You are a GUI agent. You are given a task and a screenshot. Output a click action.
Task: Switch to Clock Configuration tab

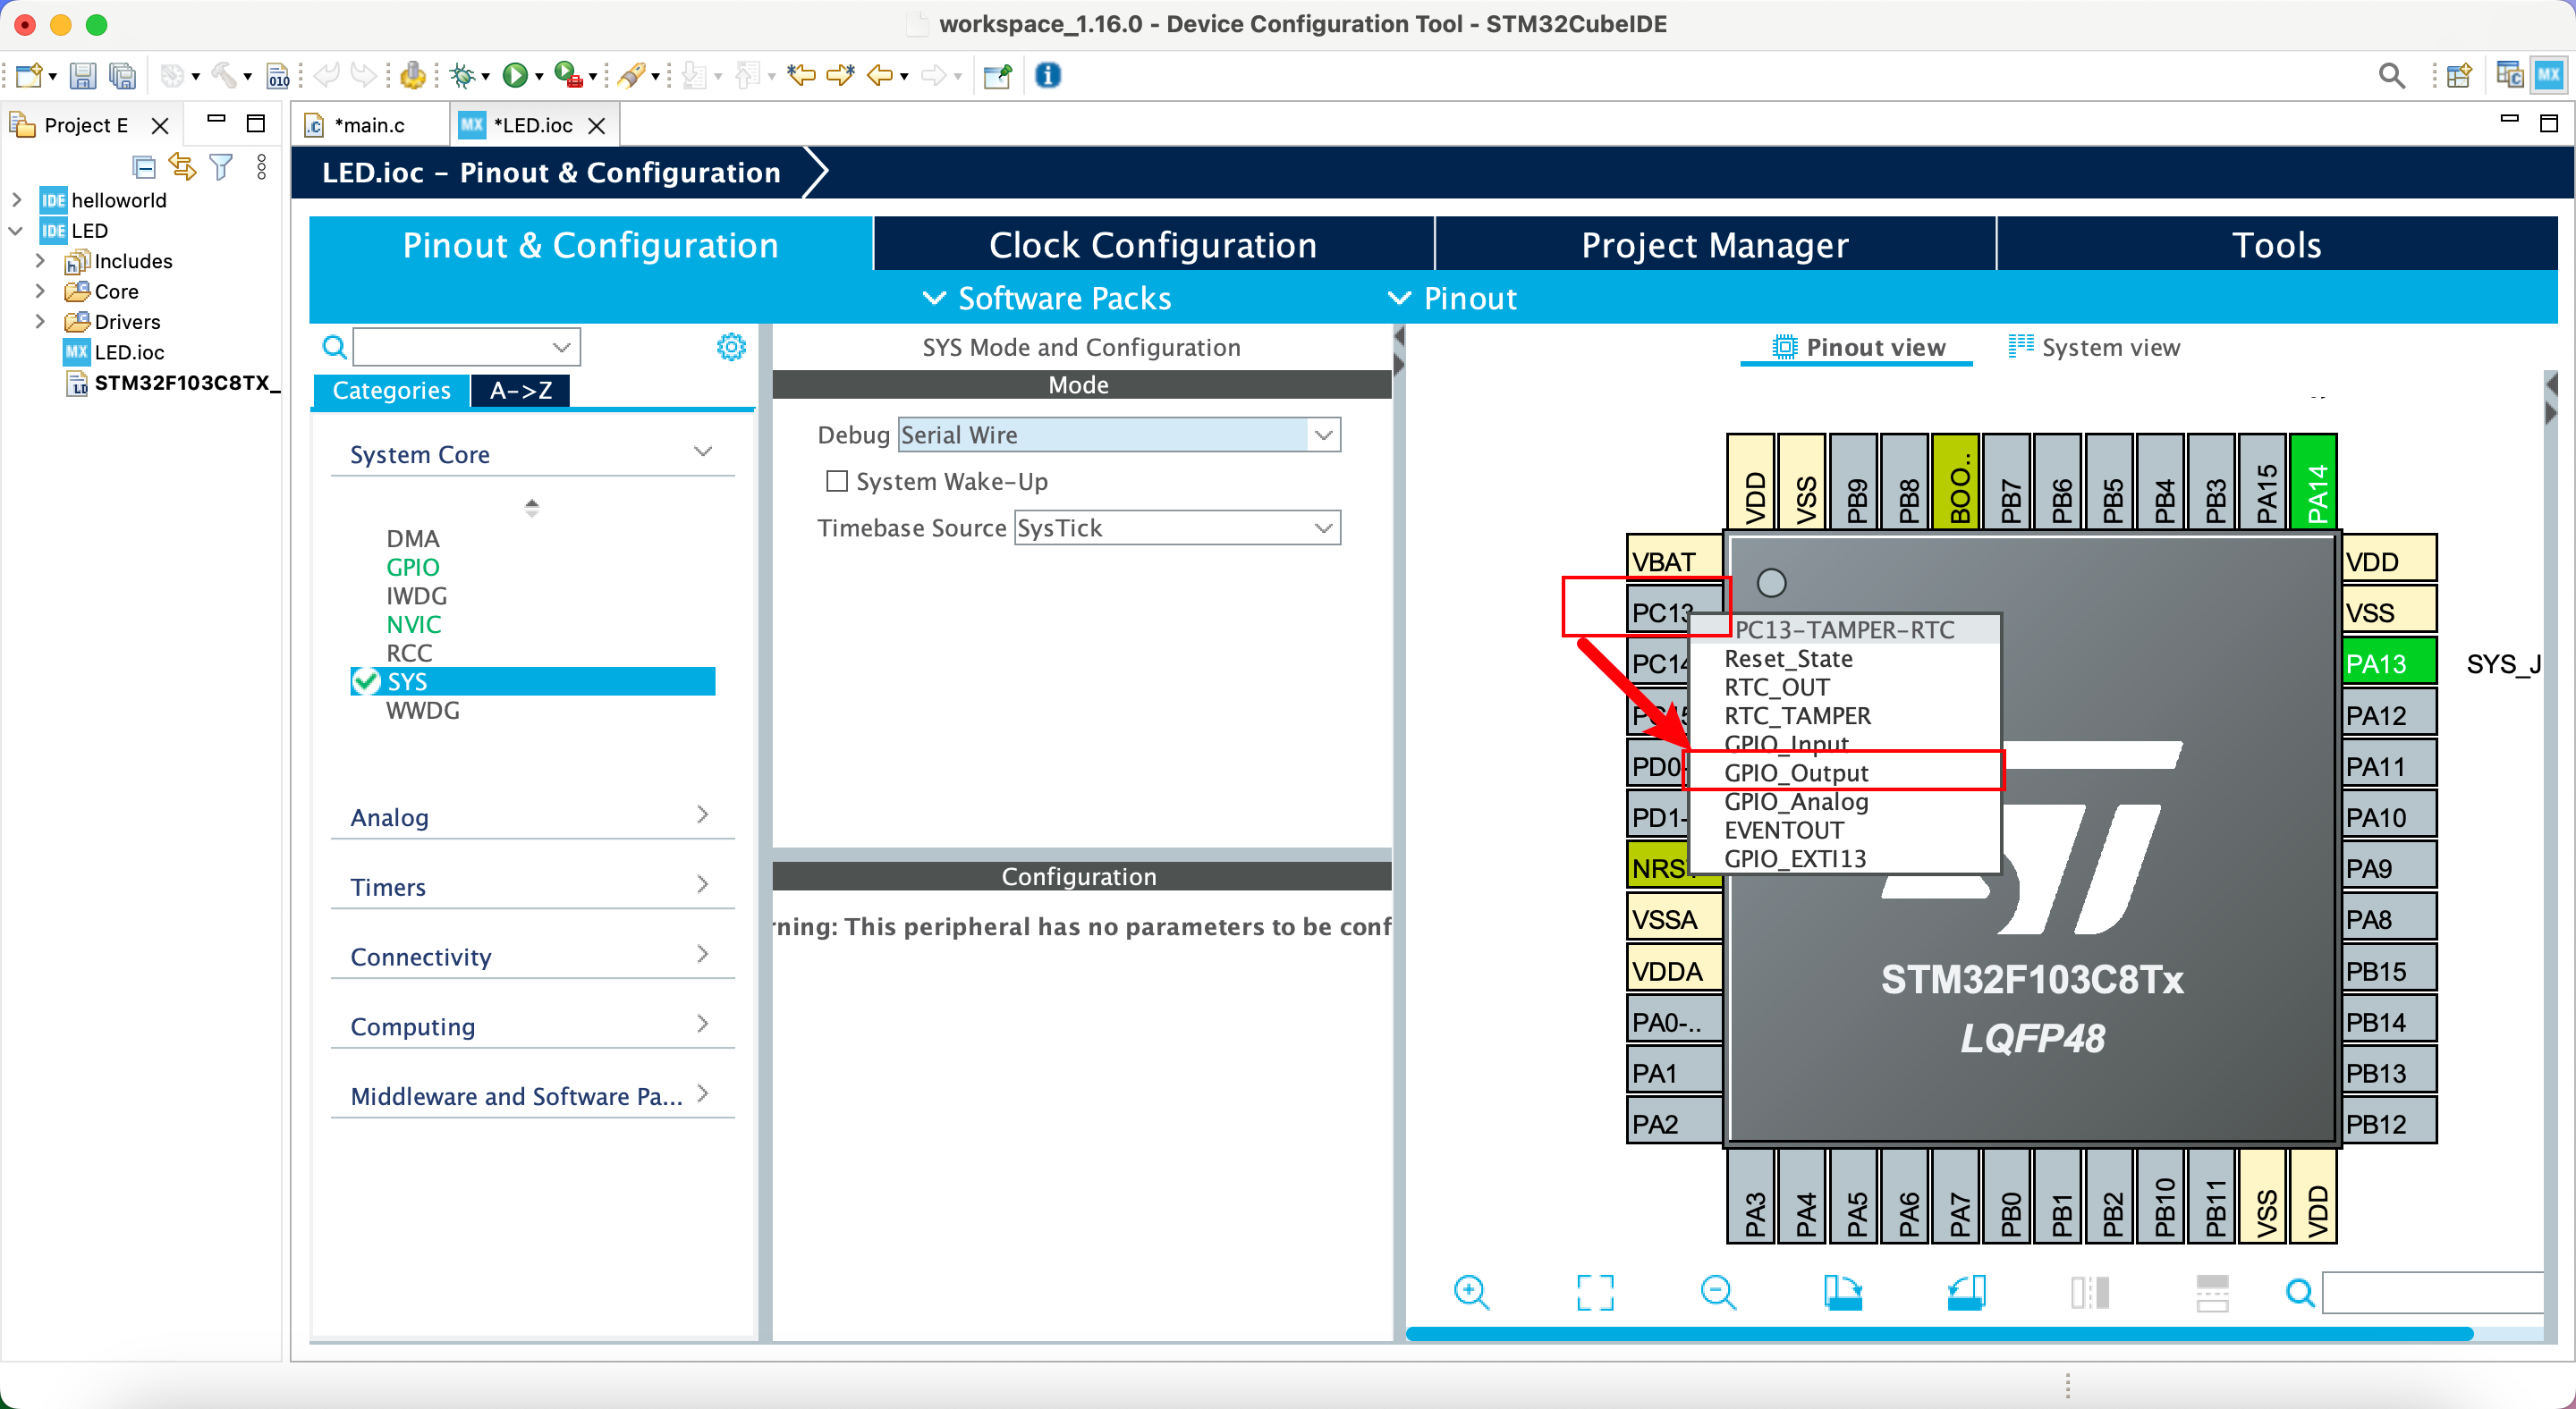pos(1153,245)
